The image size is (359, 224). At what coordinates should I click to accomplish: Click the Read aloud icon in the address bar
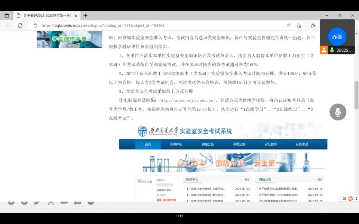tap(288, 26)
